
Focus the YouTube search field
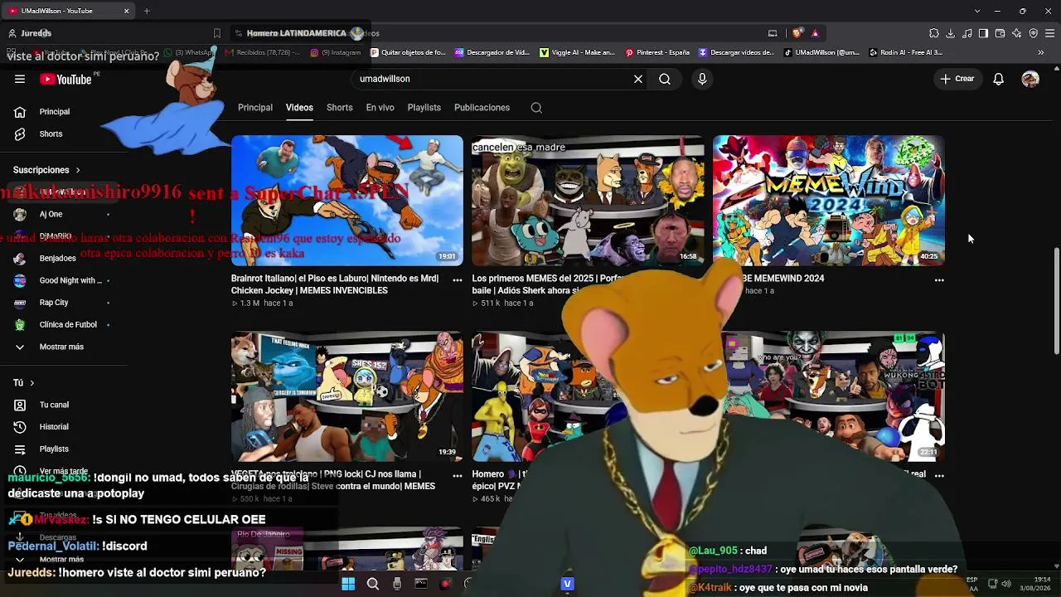(492, 79)
